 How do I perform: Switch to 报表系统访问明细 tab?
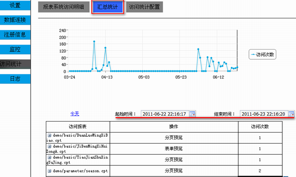coord(64,7)
